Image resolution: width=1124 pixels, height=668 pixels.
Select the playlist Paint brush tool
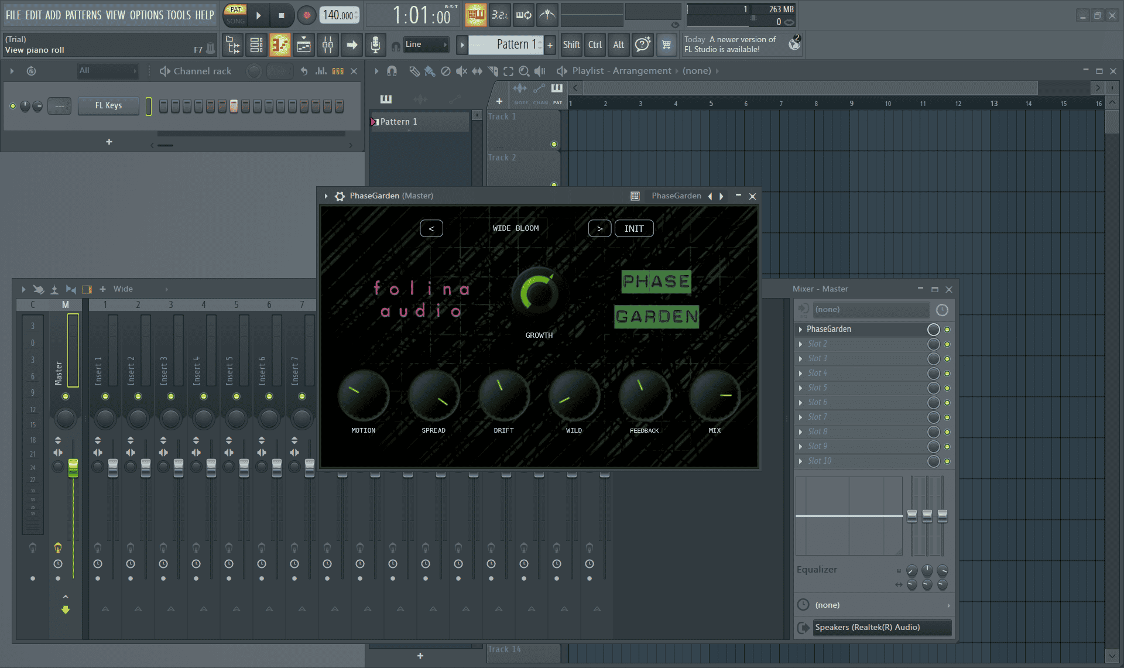[430, 71]
